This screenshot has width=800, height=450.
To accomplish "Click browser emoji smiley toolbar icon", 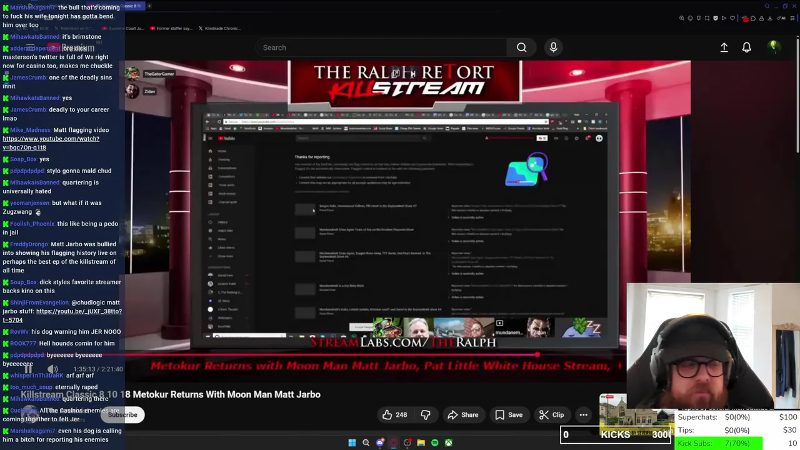I will pyautogui.click(x=690, y=18).
